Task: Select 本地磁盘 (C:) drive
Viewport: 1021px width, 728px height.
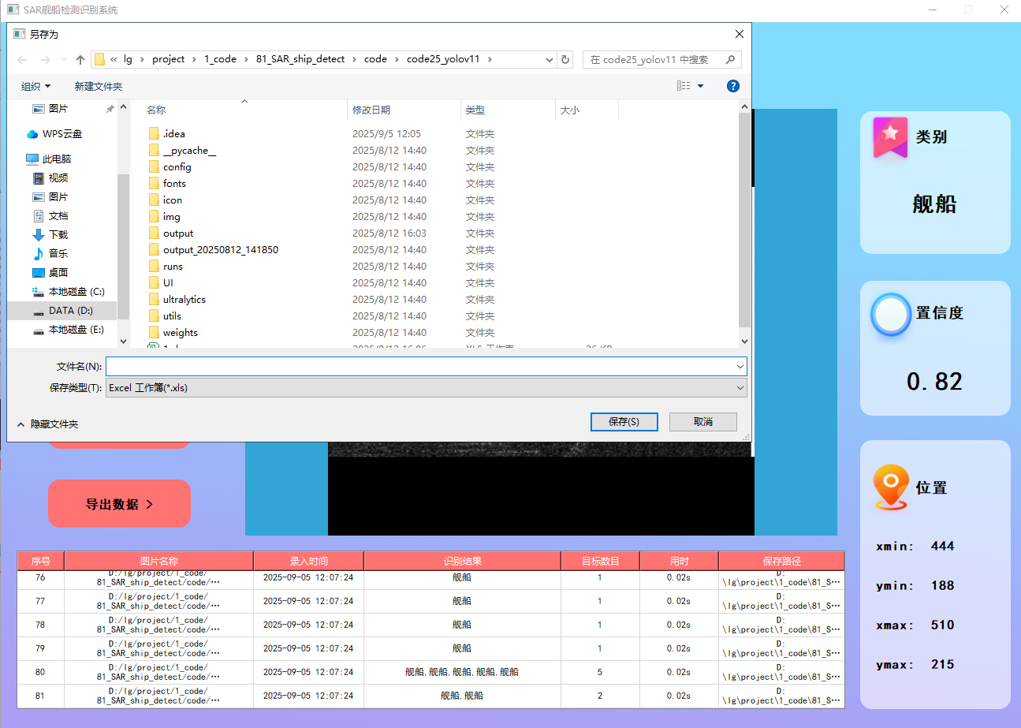Action: [68, 292]
